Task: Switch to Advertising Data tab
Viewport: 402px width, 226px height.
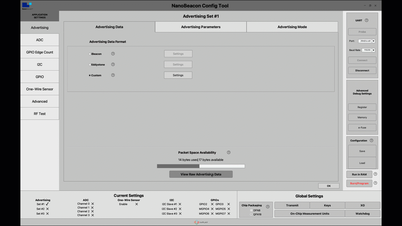Action: (x=109, y=27)
